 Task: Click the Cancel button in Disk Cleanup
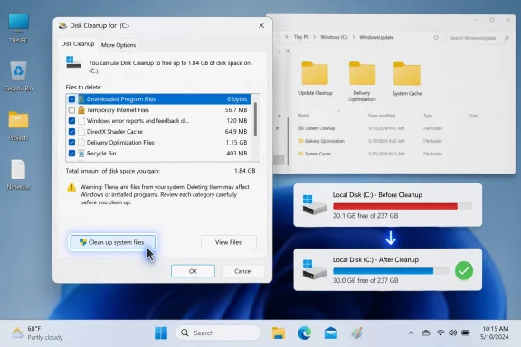tap(243, 271)
